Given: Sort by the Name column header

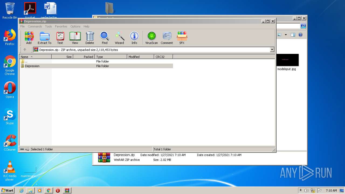Looking at the screenshot, I should pos(35,57).
